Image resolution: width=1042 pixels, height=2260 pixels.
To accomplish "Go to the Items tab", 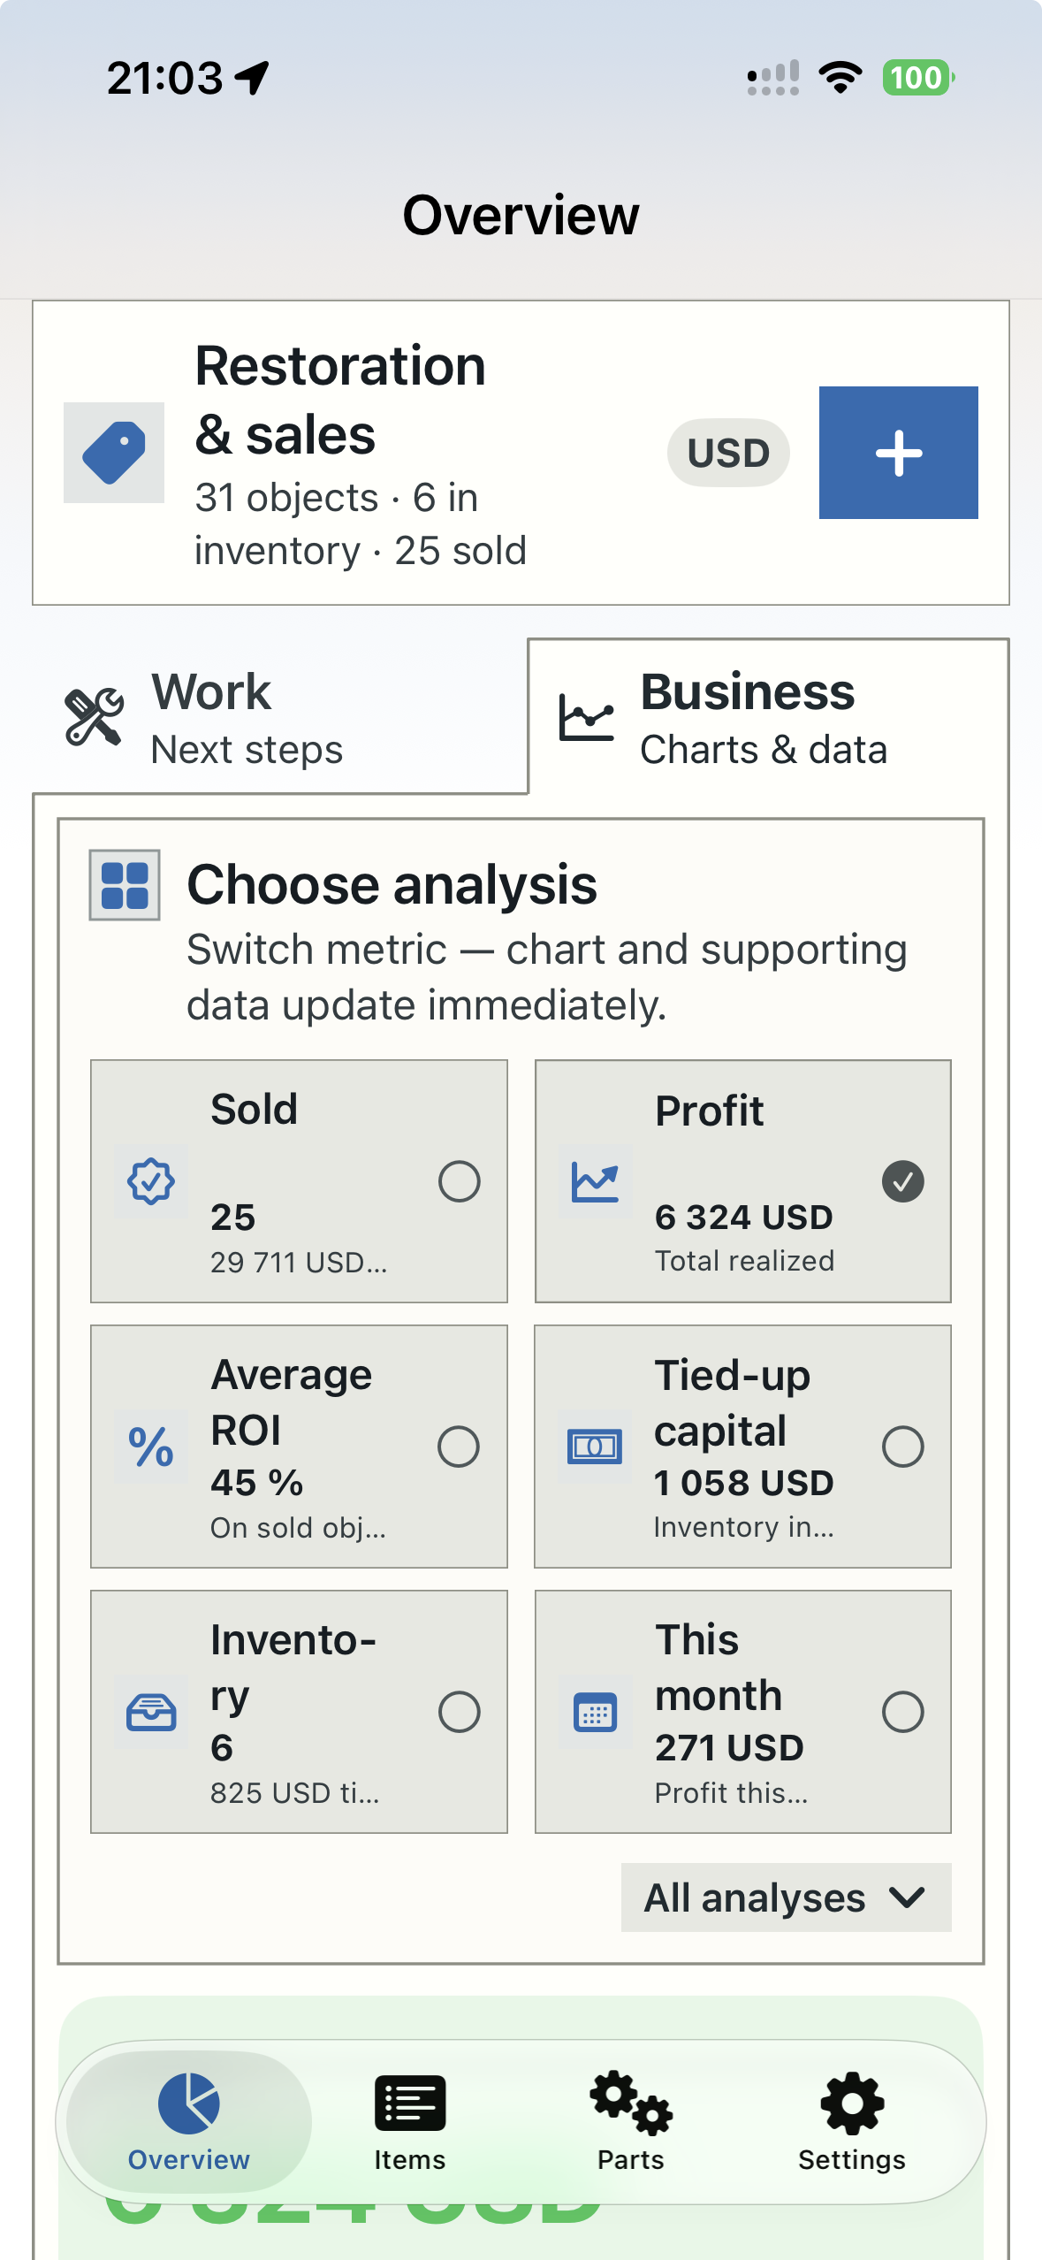I will (410, 2122).
